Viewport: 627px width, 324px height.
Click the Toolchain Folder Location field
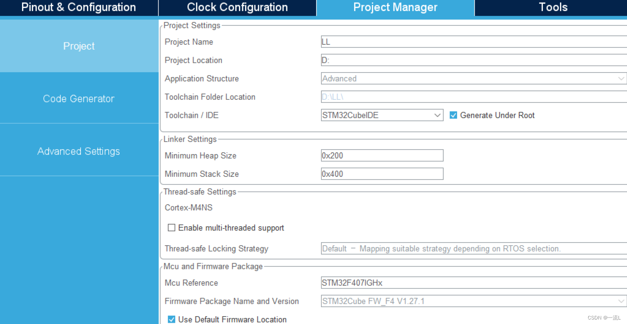(x=474, y=97)
